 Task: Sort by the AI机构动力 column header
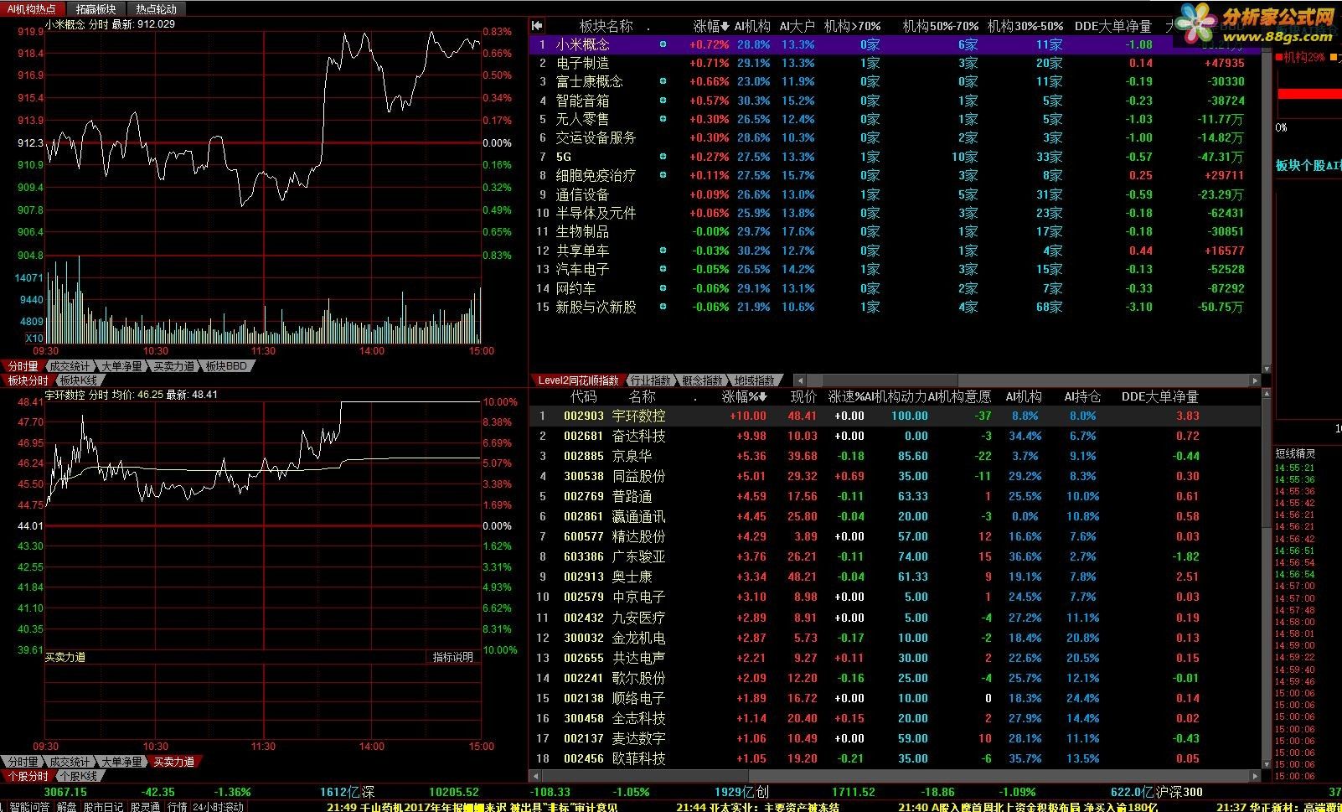tap(895, 396)
